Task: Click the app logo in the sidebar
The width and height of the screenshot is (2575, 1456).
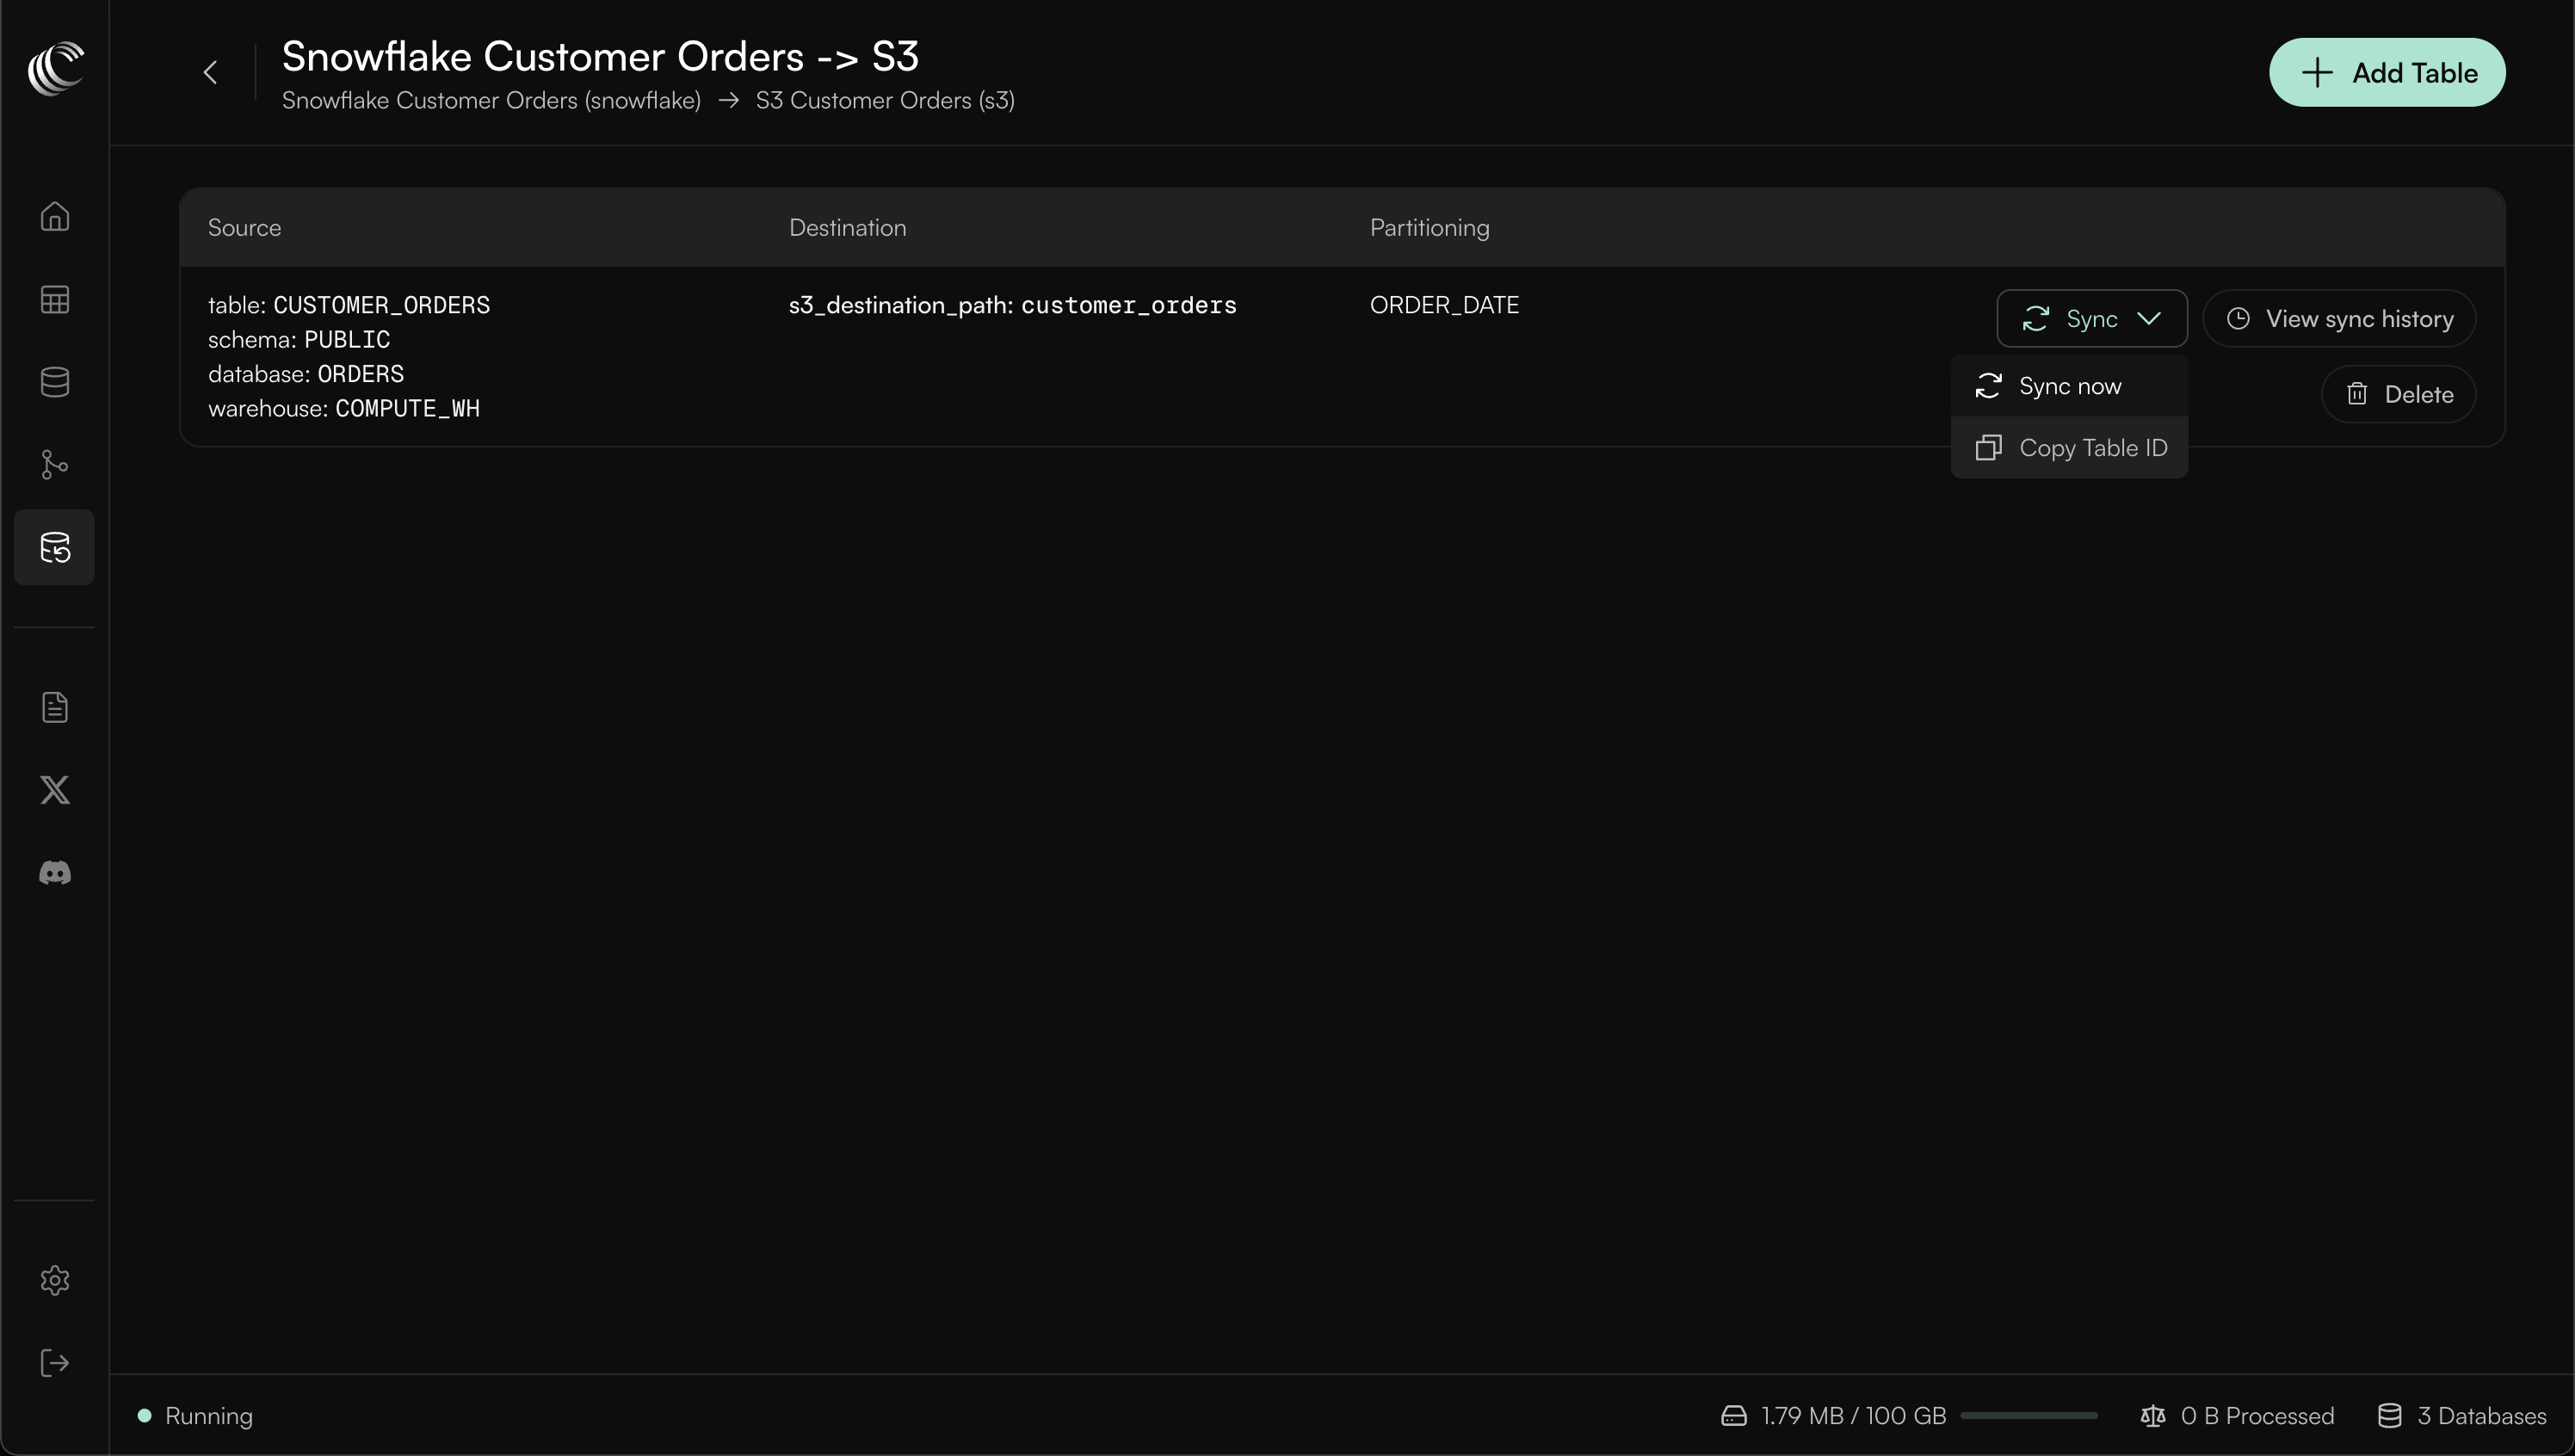Action: pyautogui.click(x=55, y=68)
